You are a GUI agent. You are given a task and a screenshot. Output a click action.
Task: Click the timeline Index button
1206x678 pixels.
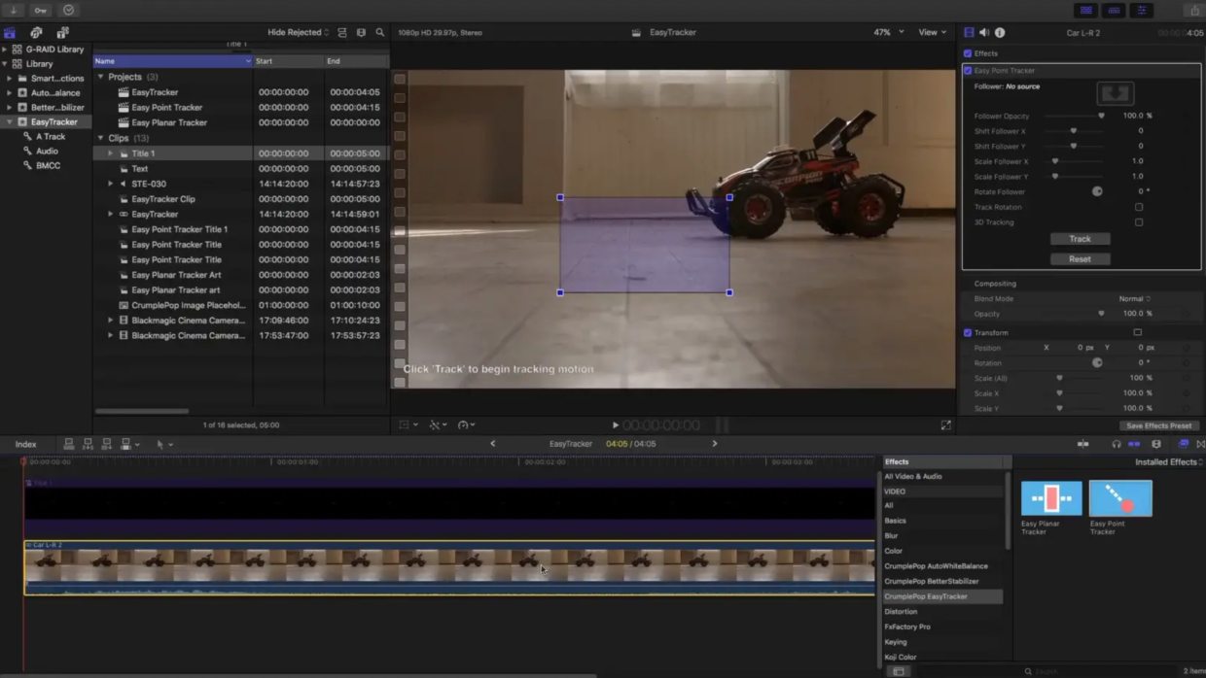26,444
